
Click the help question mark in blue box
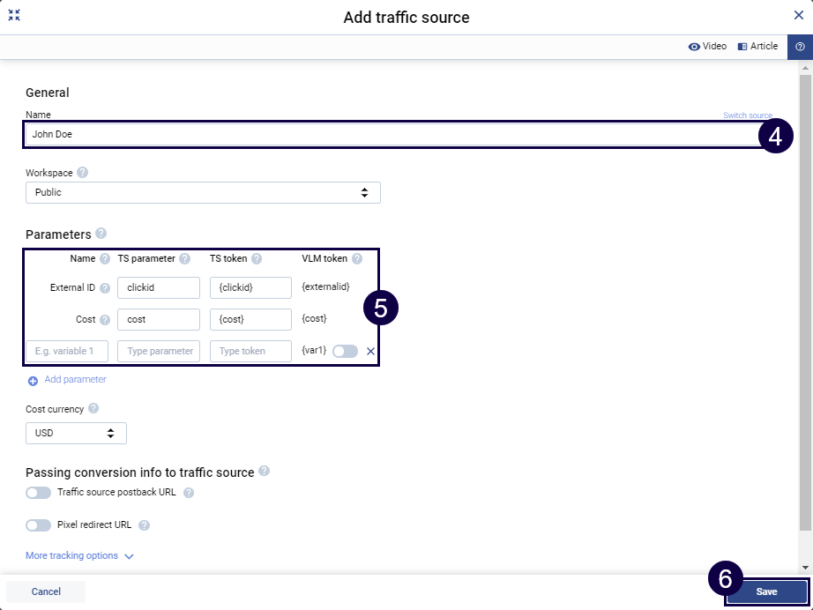coord(800,47)
